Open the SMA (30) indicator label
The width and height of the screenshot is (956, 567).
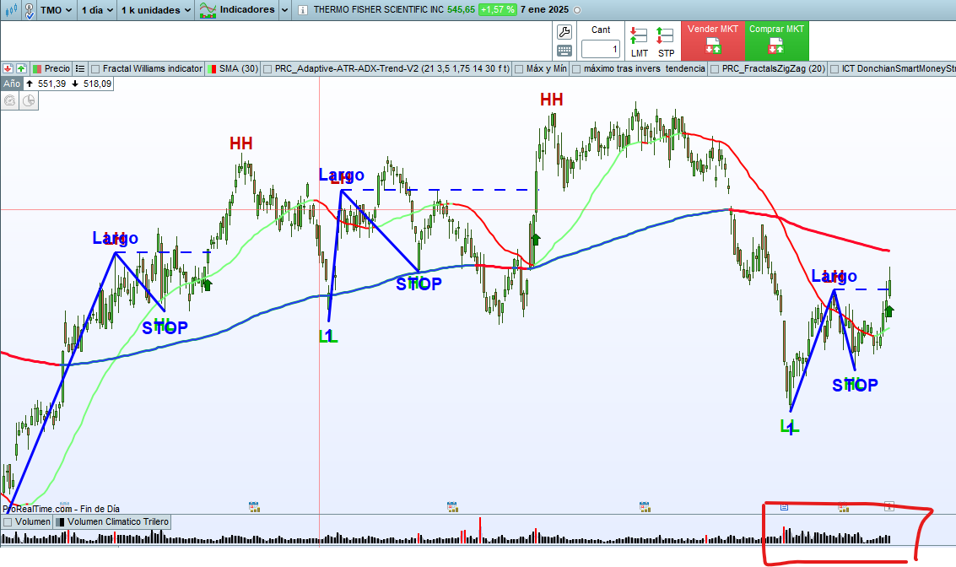(x=239, y=69)
